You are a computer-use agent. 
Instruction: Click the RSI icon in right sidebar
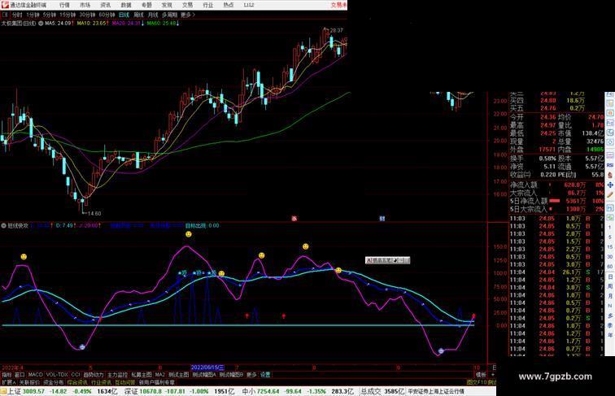tap(610, 165)
